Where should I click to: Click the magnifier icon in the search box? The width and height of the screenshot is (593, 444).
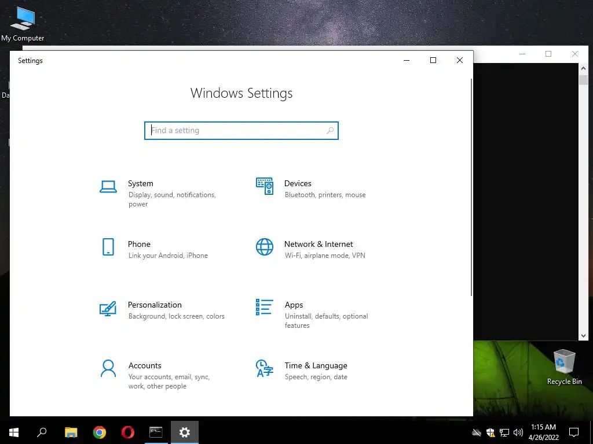click(x=330, y=130)
